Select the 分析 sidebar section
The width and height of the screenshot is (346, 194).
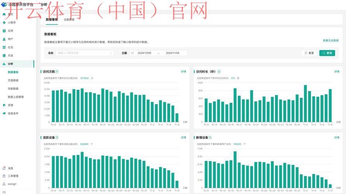click(18, 64)
